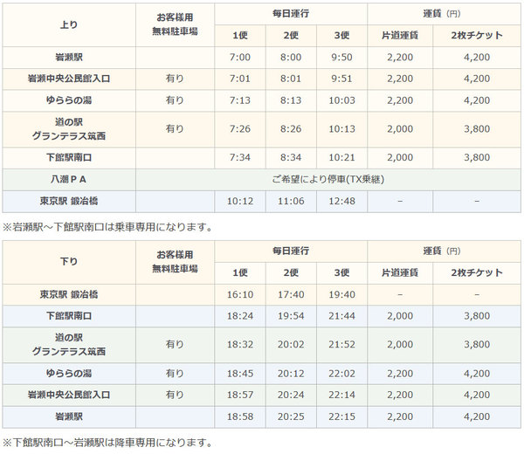Select the 16:10 departure time cell

[239, 294]
